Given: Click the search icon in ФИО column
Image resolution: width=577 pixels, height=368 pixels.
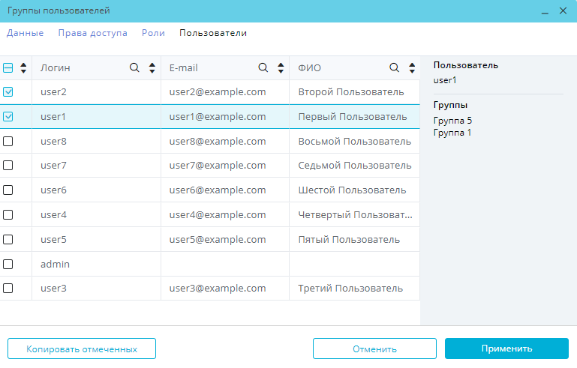Looking at the screenshot, I should click(x=395, y=67).
